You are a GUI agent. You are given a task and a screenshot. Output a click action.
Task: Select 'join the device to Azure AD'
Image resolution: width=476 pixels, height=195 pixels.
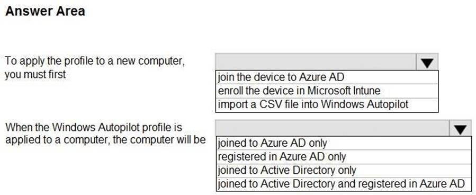(x=327, y=77)
